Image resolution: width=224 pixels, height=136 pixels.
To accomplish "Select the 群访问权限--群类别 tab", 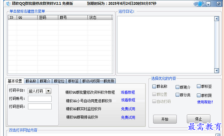I will pos(98,81).
